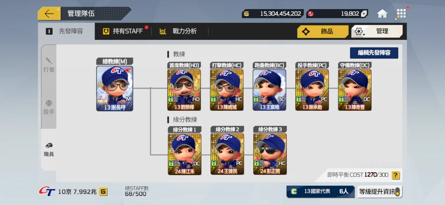Viewport: 445px width, 205px height.
Task: Click the 編輯先發陣容 button
Action: tap(374, 53)
